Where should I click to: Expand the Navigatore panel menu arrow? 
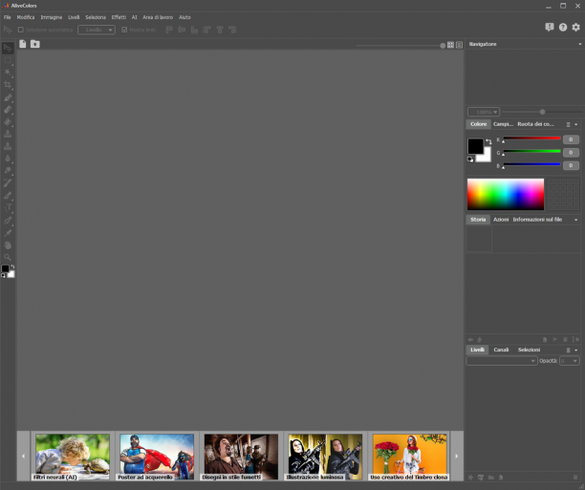click(x=580, y=44)
